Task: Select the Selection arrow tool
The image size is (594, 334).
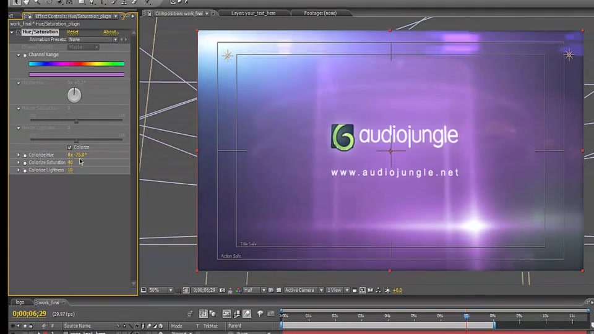Action: click(16, 2)
